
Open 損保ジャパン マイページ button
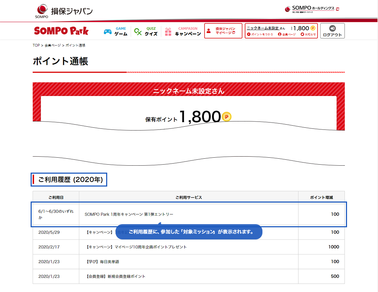[x=223, y=31]
